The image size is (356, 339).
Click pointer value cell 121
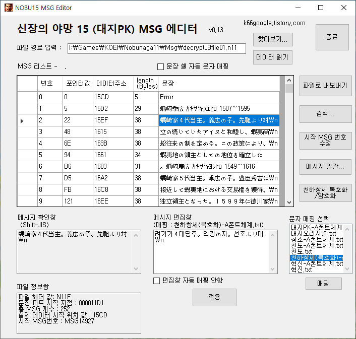[x=78, y=201]
